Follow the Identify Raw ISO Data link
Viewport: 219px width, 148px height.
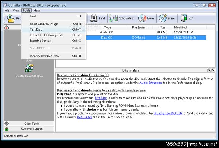pos(168,113)
